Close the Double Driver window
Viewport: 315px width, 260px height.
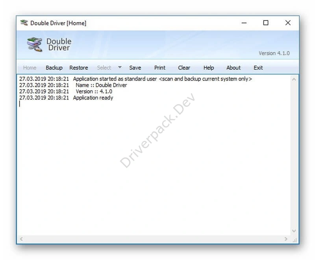click(288, 23)
